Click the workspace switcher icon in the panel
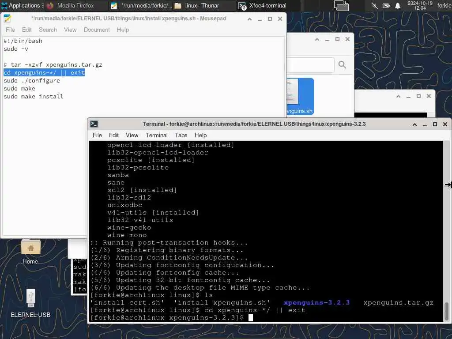Screen dimensions: 452x339 [341, 5]
